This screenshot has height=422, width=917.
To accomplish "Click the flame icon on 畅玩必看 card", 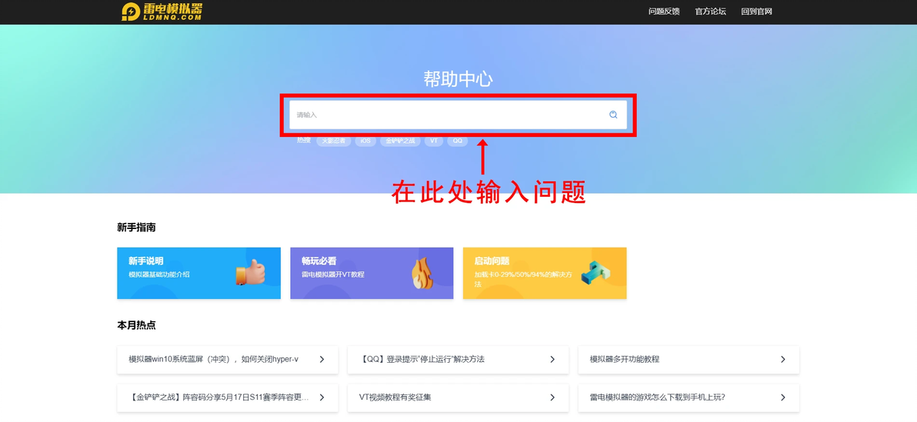I will 421,274.
